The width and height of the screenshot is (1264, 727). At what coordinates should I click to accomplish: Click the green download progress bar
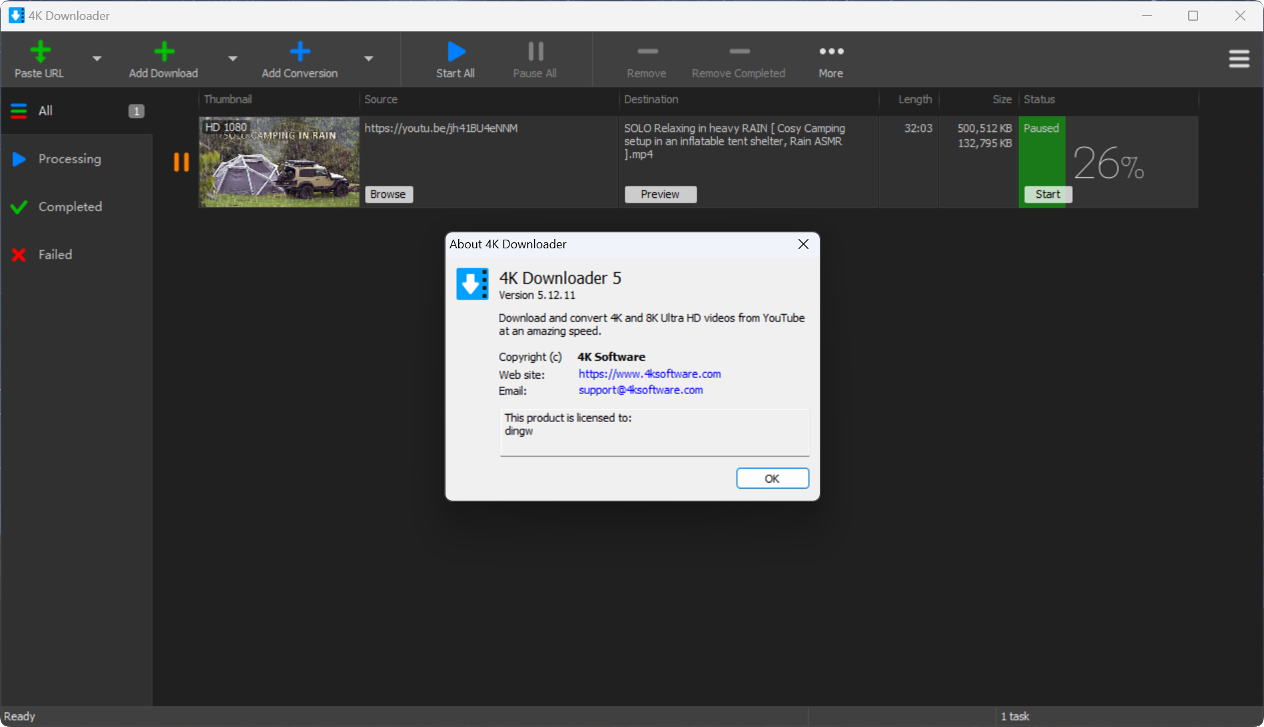point(1042,160)
